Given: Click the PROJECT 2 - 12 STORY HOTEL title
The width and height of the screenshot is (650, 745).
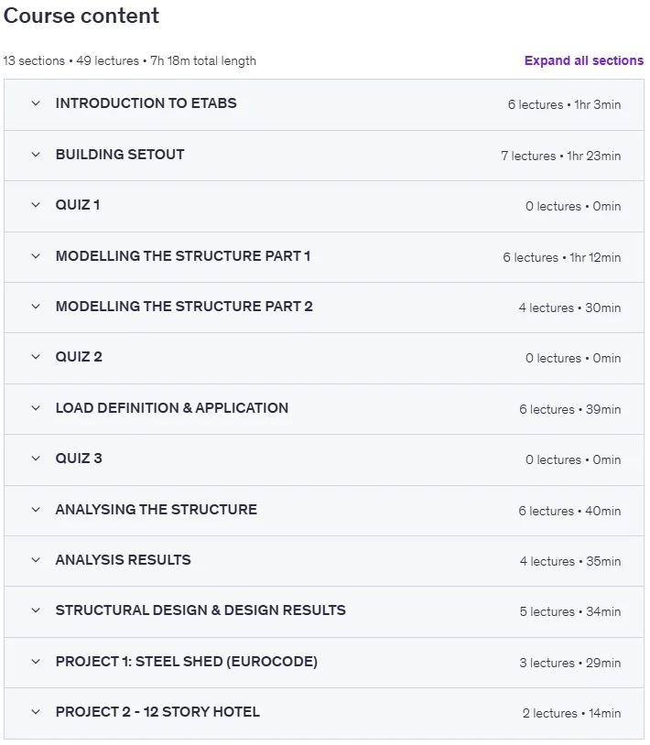Looking at the screenshot, I should (157, 712).
